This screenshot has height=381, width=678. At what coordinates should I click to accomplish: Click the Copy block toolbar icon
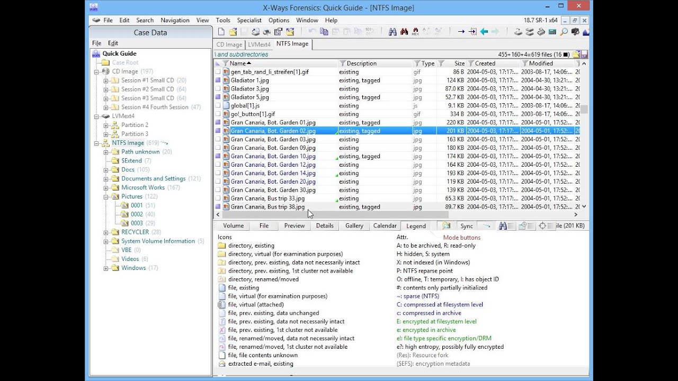(324, 32)
